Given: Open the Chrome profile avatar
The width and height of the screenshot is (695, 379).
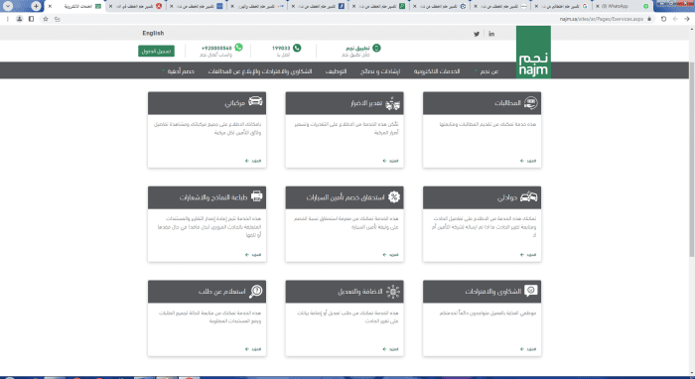Looking at the screenshot, I should click(x=19, y=19).
